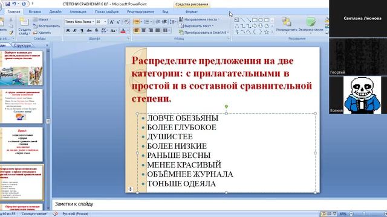
Task: Pick the five-point star shape
Action: click(267, 32)
